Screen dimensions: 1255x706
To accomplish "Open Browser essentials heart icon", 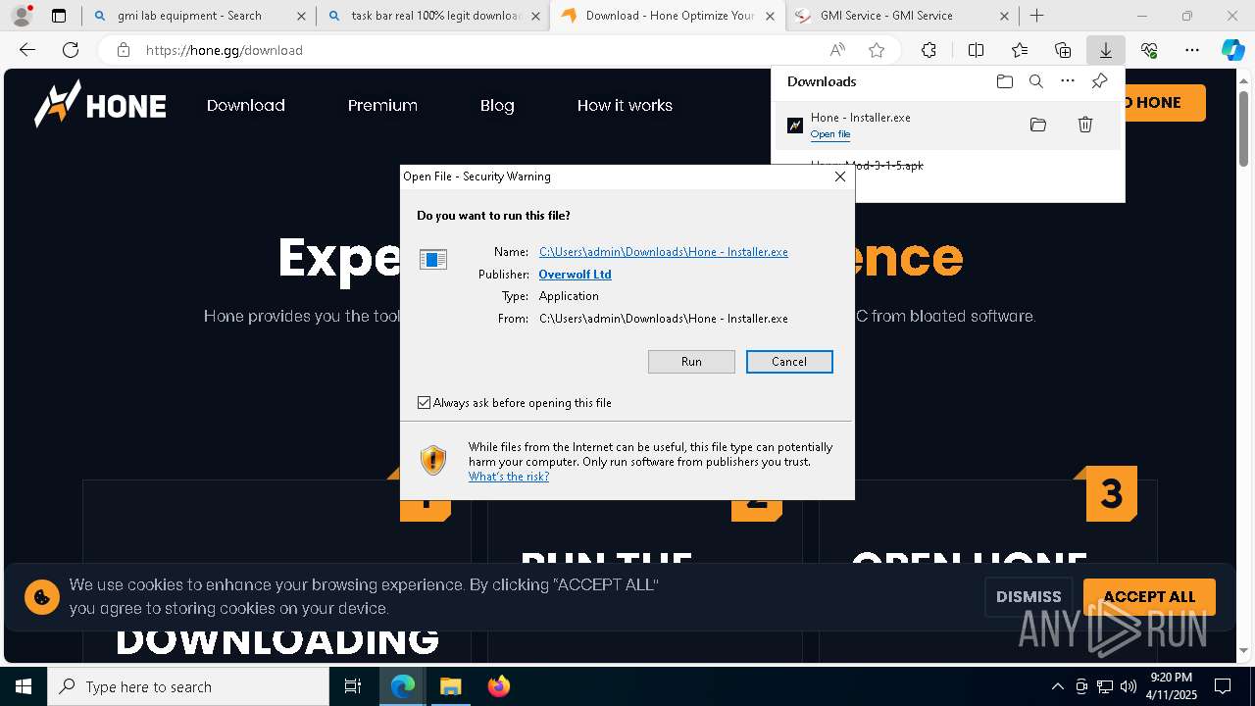I will [x=1149, y=50].
